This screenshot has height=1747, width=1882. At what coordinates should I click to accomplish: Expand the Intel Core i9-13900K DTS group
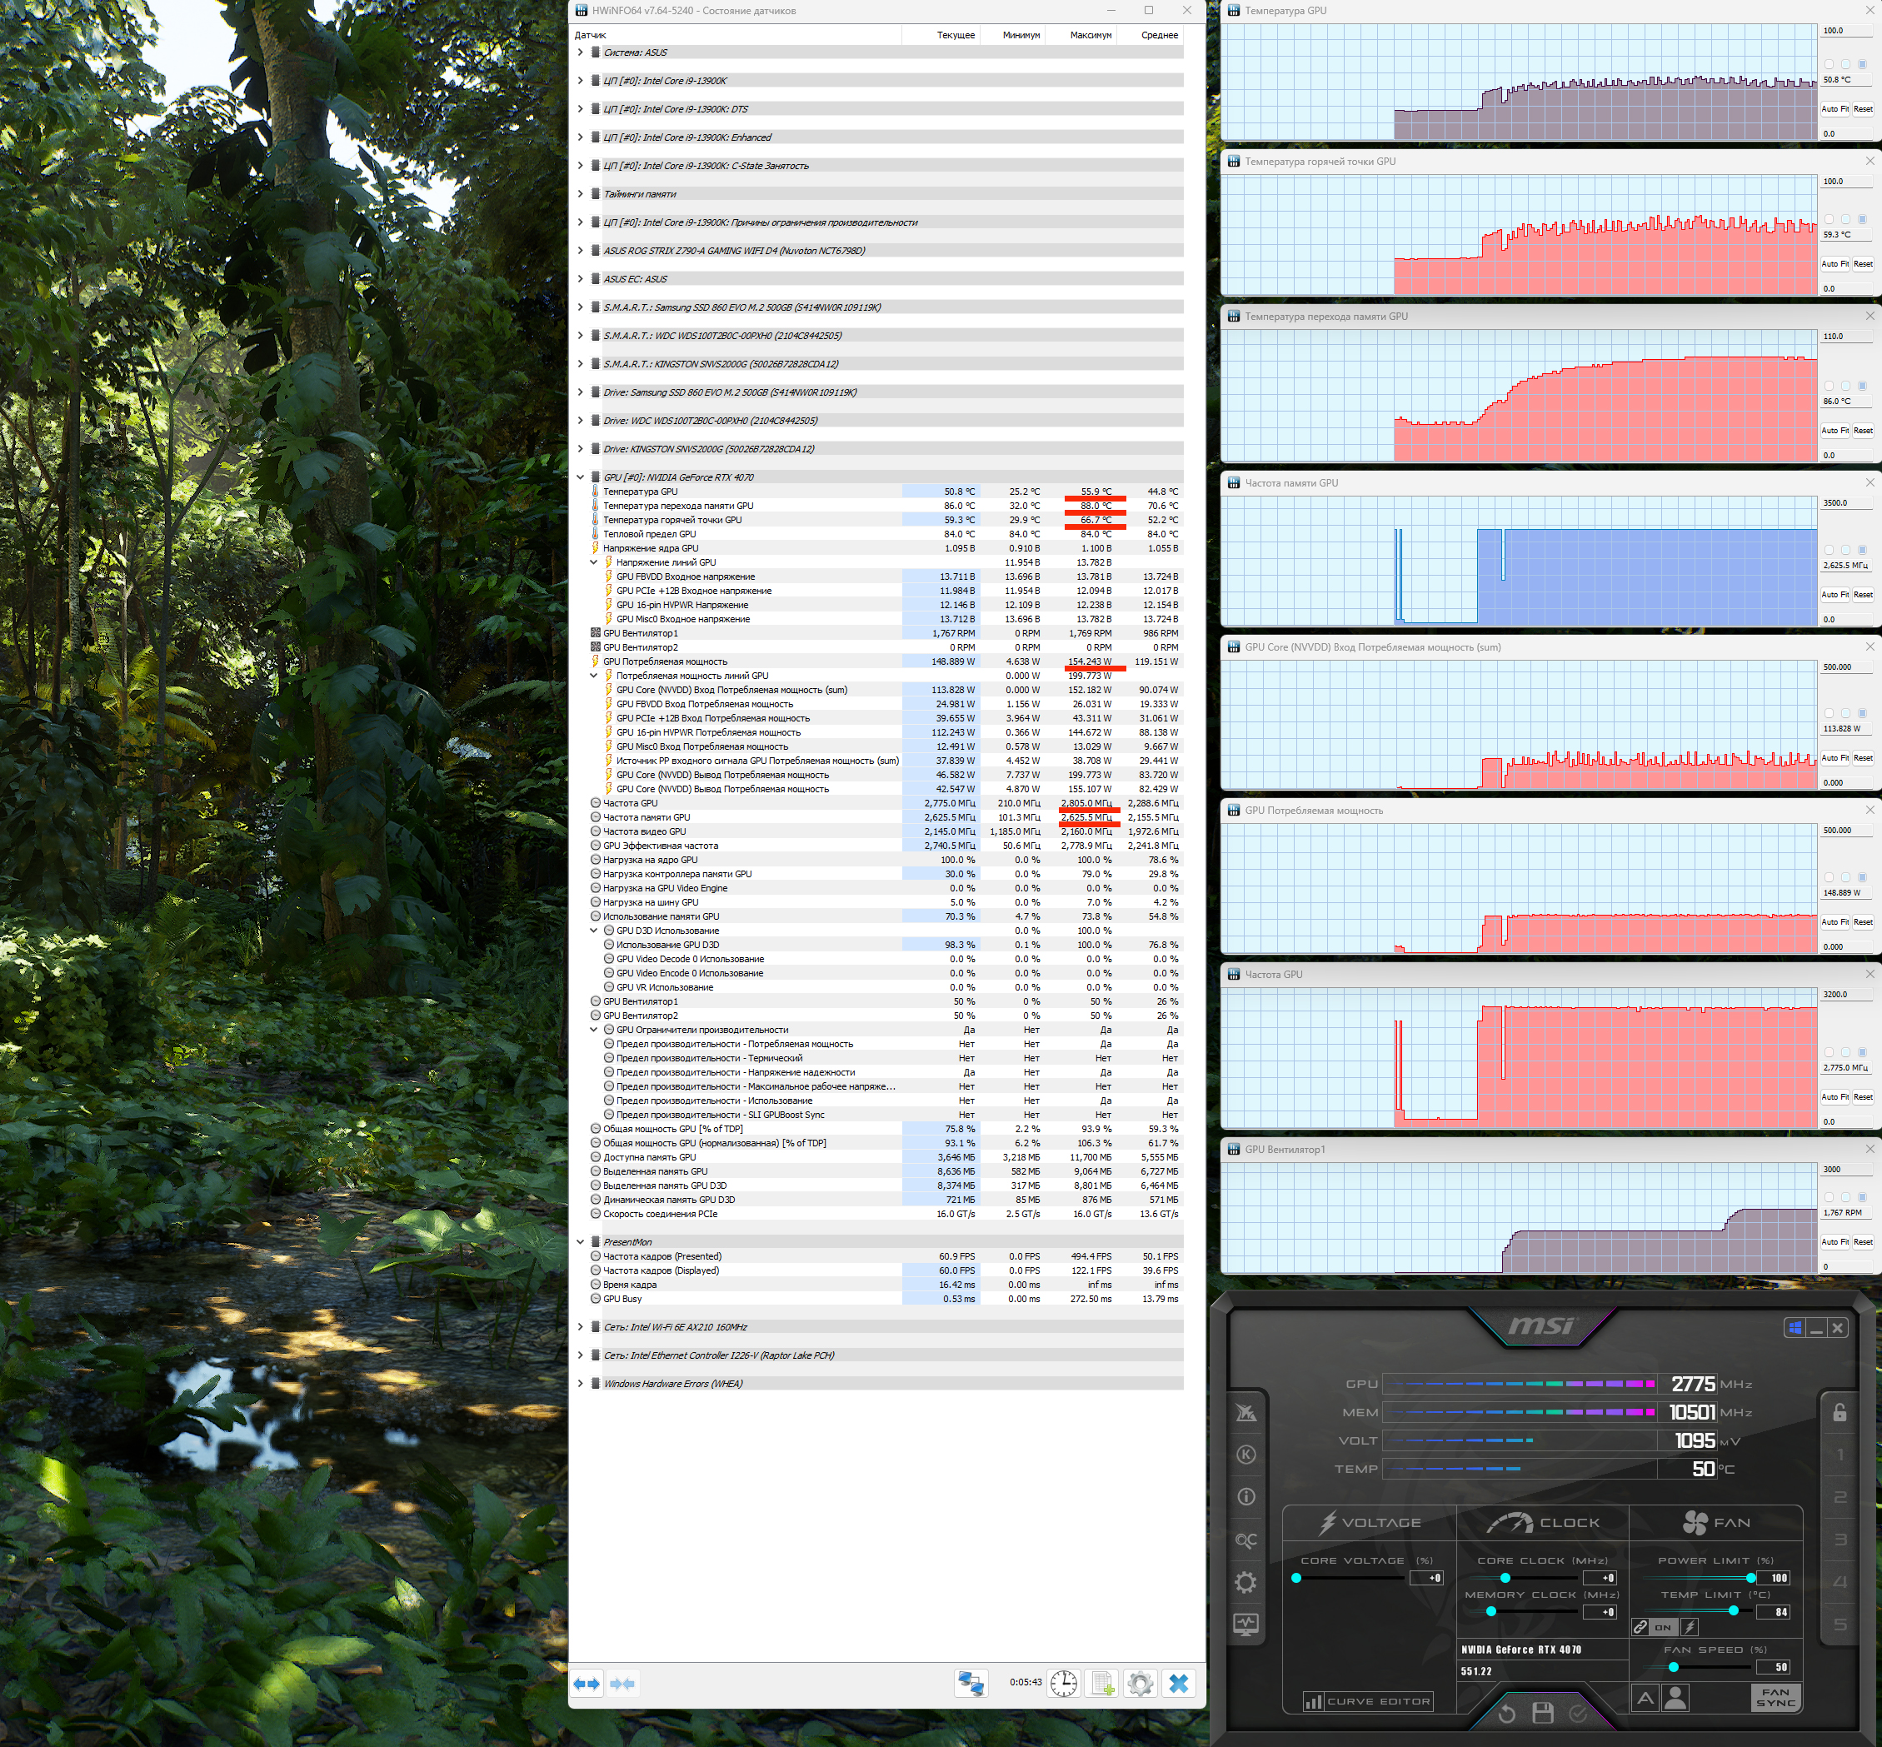click(x=581, y=108)
